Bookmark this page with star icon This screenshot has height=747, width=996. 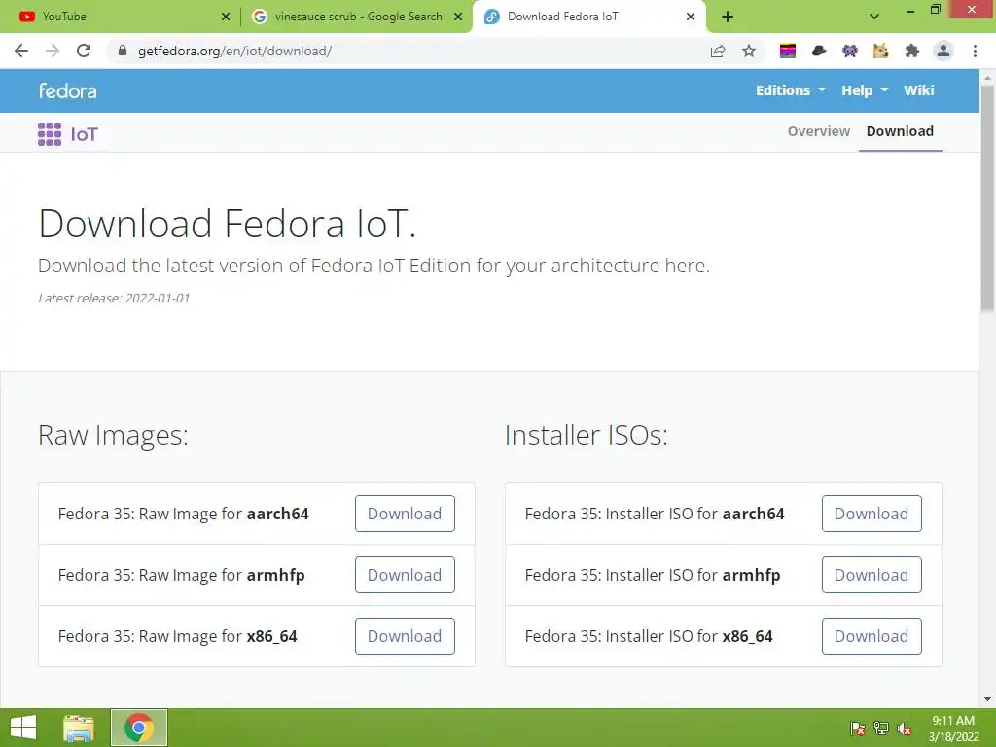(x=749, y=51)
